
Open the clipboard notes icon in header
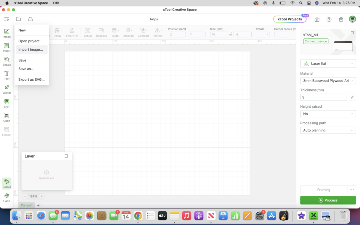point(317,19)
